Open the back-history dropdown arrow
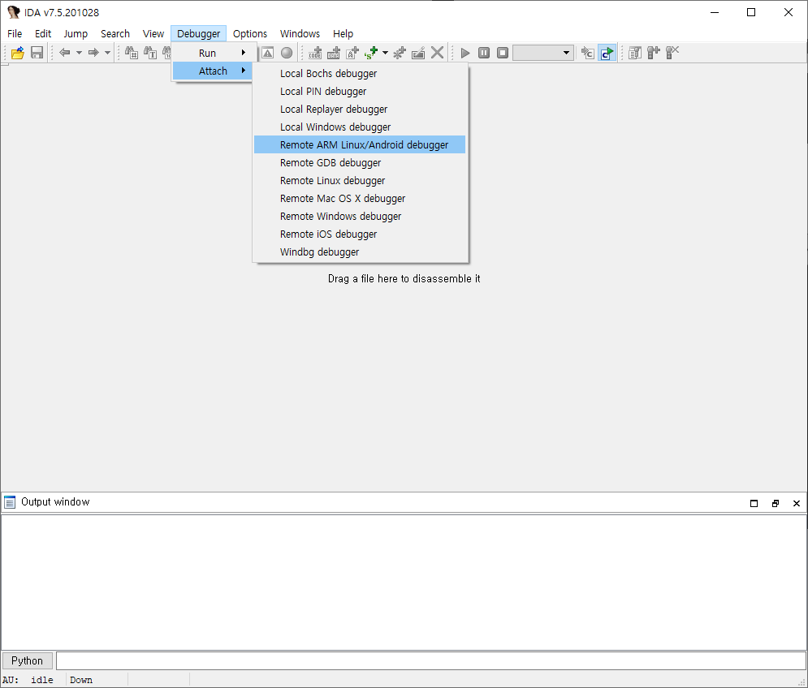 [x=79, y=53]
